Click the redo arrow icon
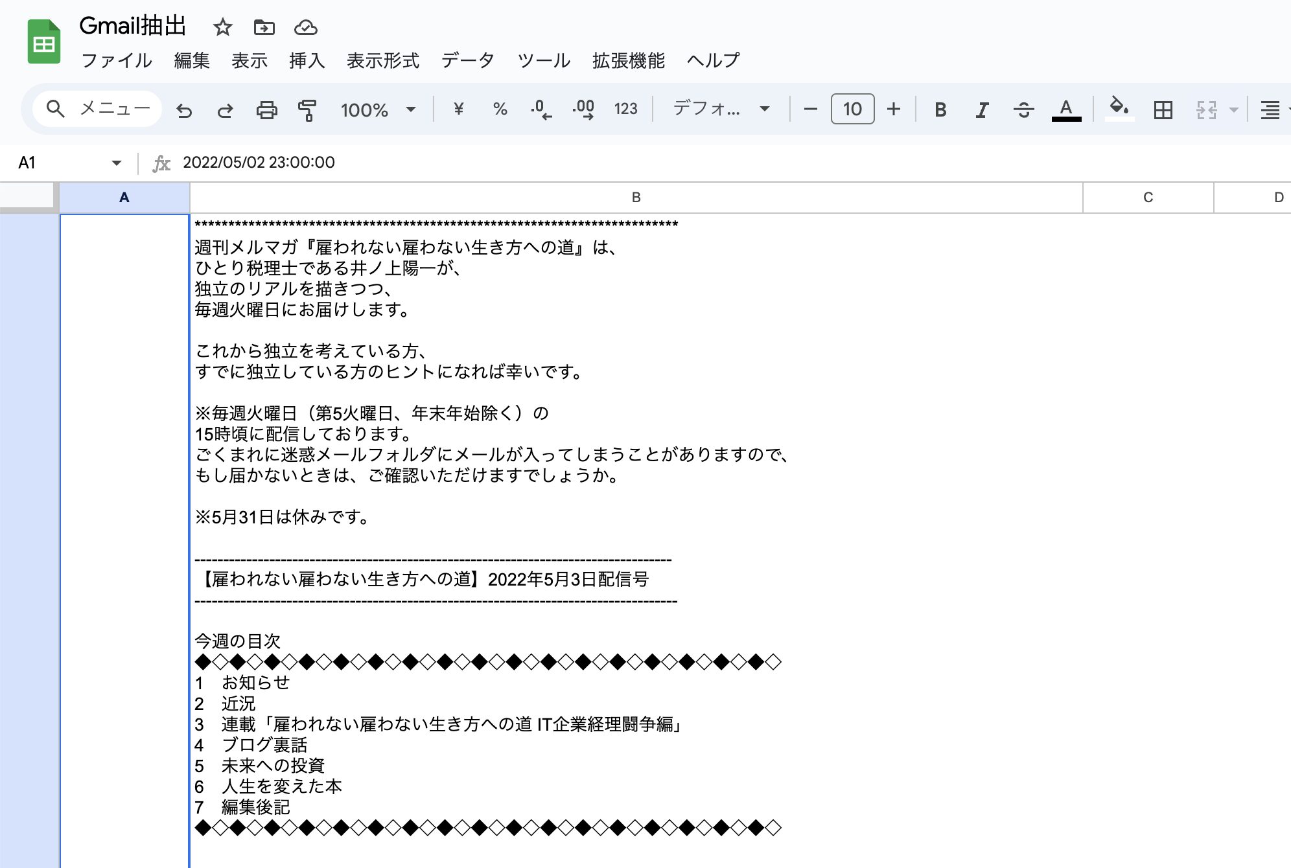 [225, 110]
